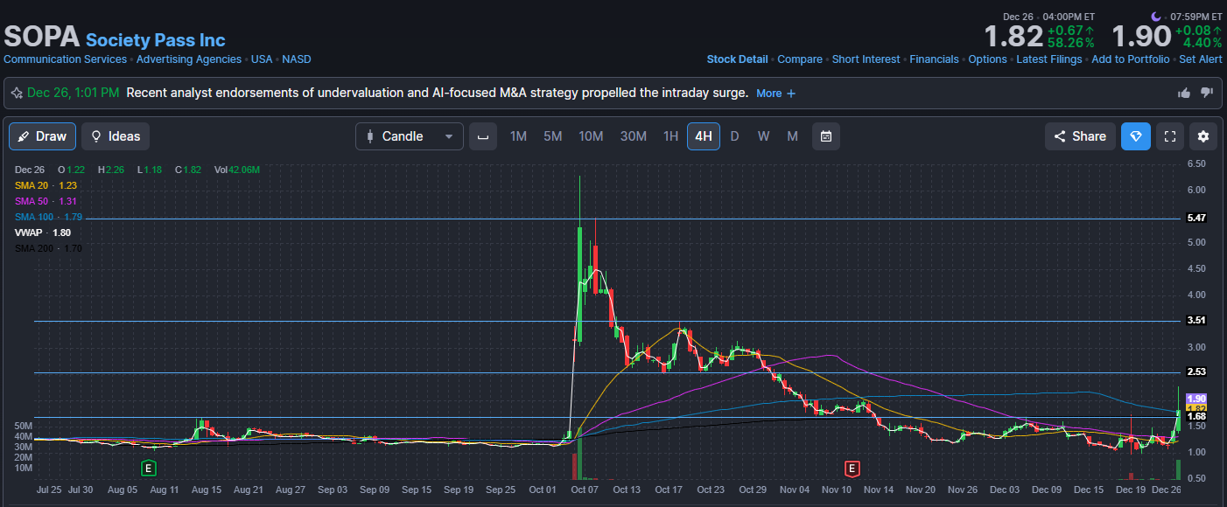Switch to the daily D timeframe
Screen dimensions: 1227x507
tap(734, 136)
